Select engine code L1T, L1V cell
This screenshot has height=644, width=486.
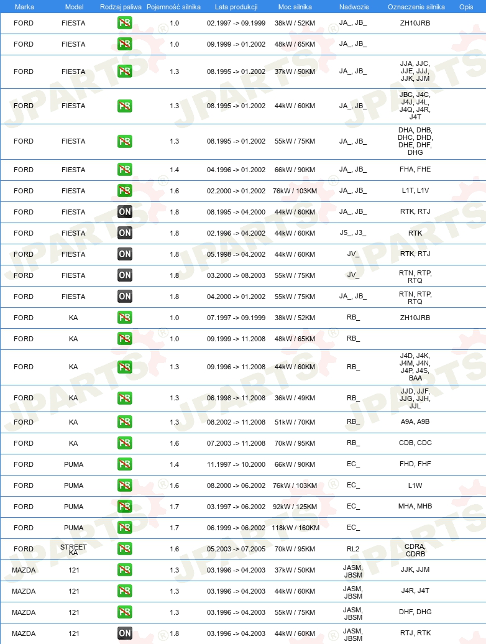(415, 191)
